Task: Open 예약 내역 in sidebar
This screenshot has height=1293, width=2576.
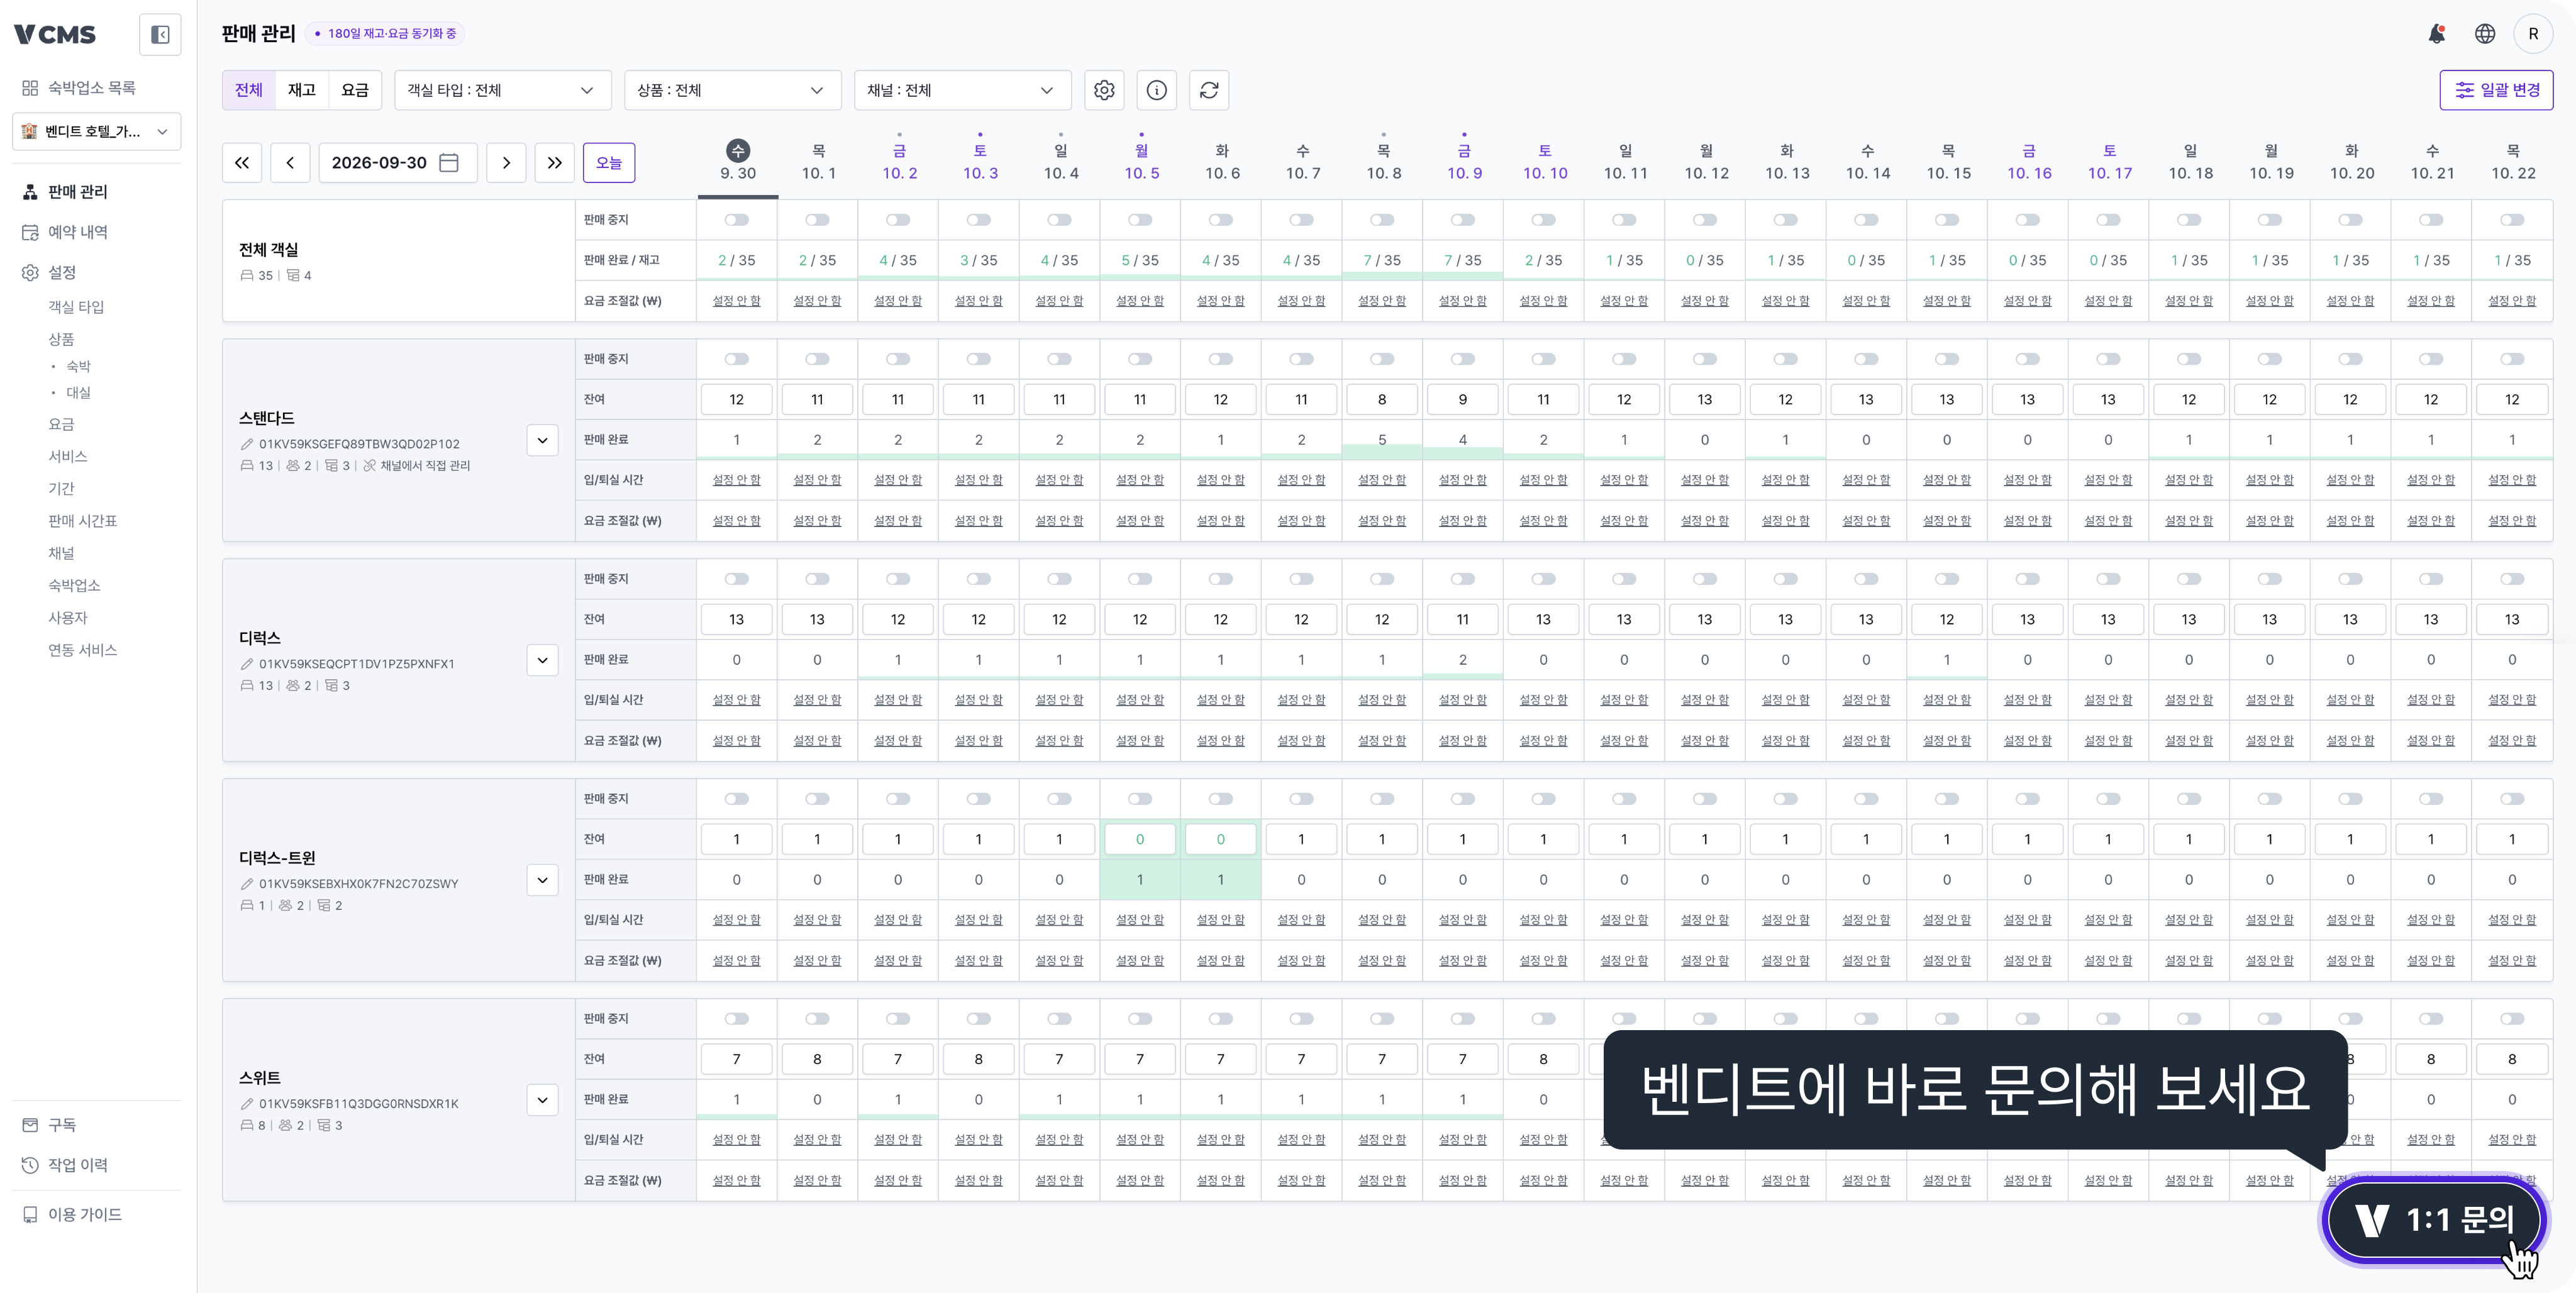Action: click(x=78, y=232)
